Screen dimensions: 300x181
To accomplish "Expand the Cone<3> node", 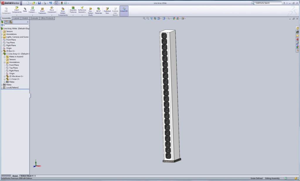I will [5, 79].
